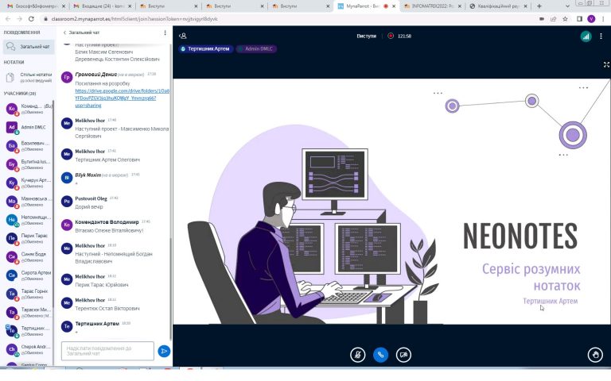The width and height of the screenshot is (611, 381).
Task: Toggle the webcam sharing button
Action: (404, 355)
